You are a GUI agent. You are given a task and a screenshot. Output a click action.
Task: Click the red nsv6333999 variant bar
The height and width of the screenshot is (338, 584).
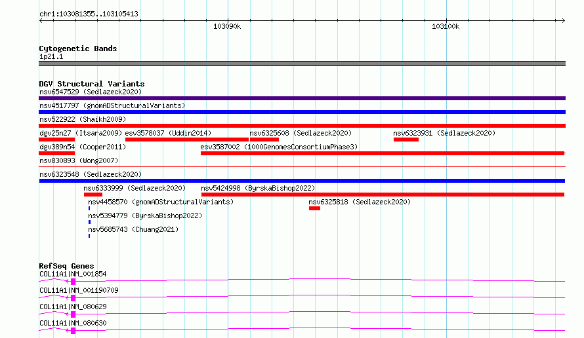(93, 195)
